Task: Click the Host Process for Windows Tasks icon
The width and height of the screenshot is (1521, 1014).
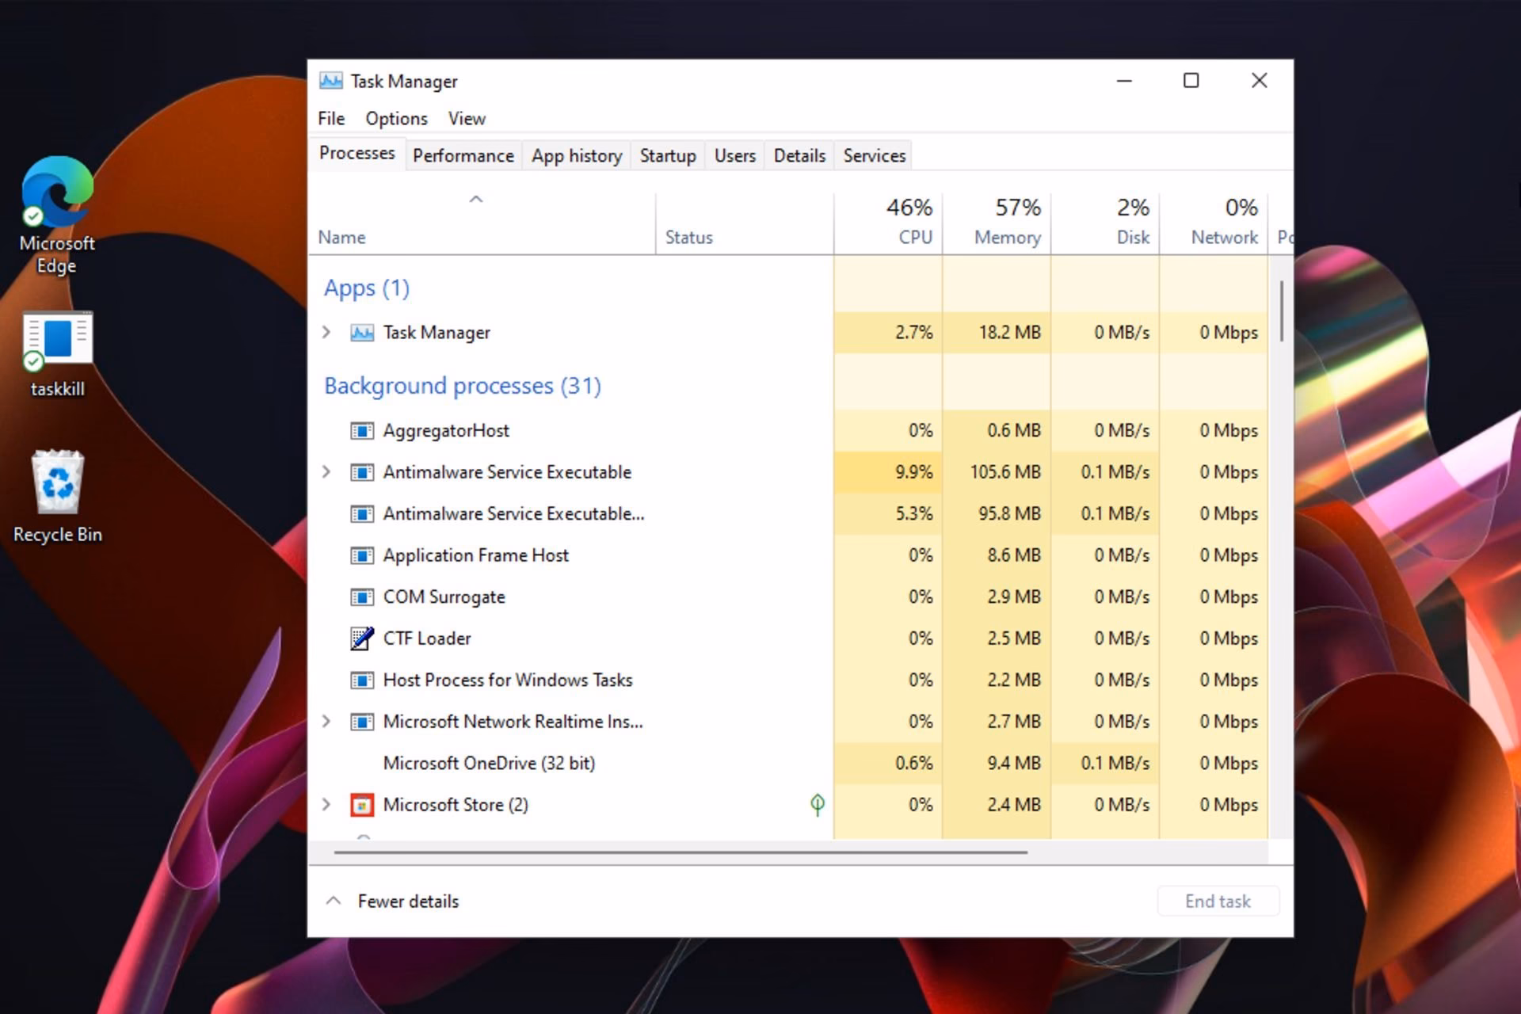Action: [362, 680]
